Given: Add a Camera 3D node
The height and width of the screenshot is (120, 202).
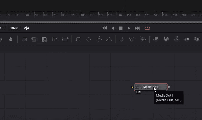Looking at the screenshot, I should pyautogui.click(x=197, y=39).
